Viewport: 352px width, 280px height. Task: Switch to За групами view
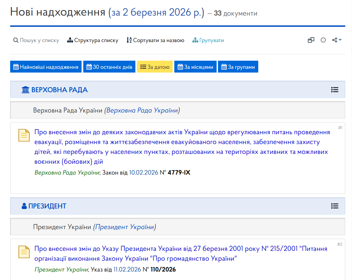(x=238, y=67)
